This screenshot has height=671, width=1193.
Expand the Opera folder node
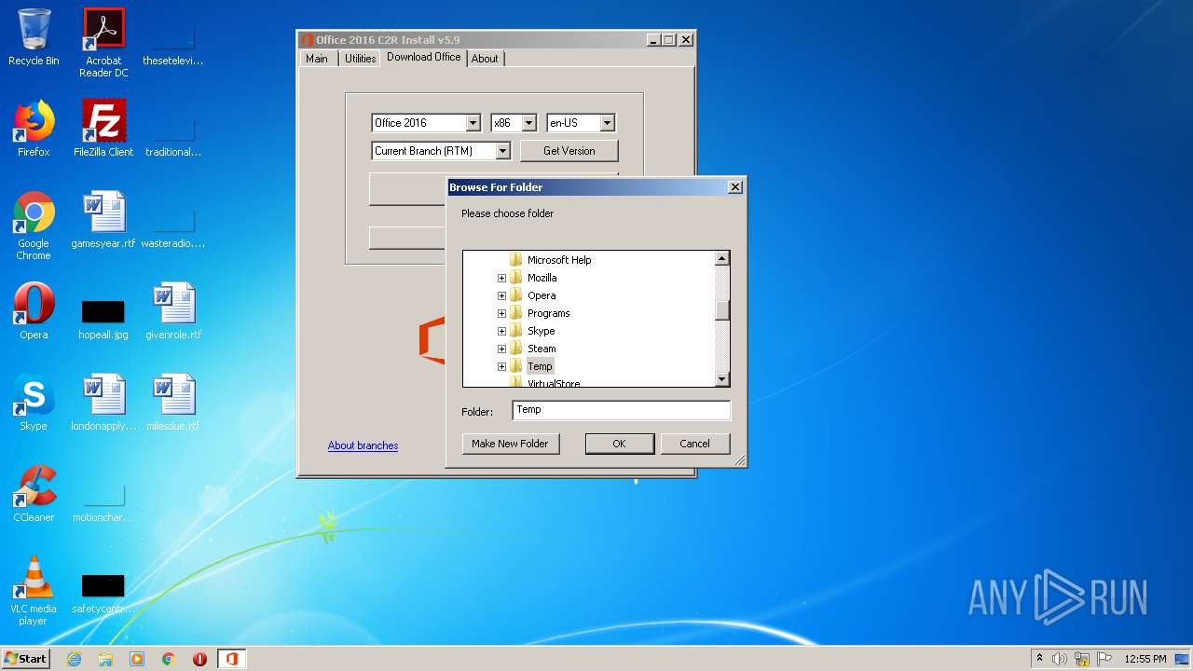coord(501,295)
